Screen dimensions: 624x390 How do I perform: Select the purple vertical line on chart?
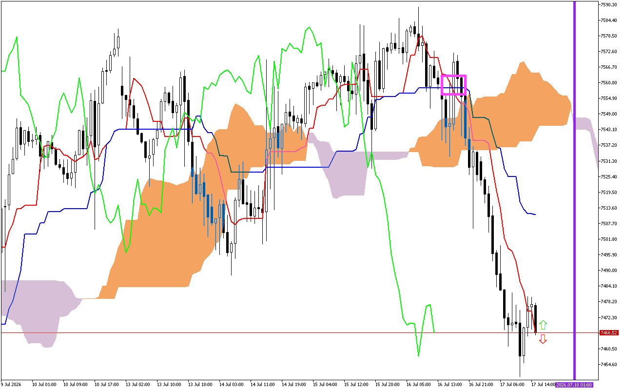click(x=574, y=190)
